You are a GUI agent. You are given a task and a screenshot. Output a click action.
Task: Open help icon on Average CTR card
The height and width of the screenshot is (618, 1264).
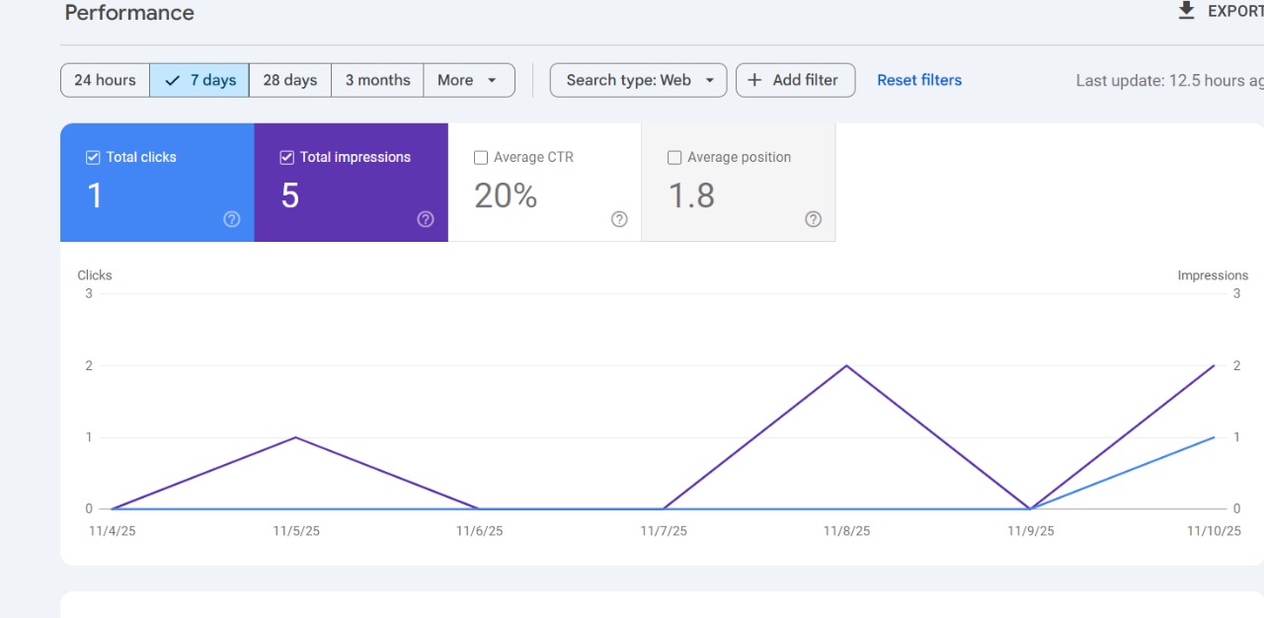point(619,219)
